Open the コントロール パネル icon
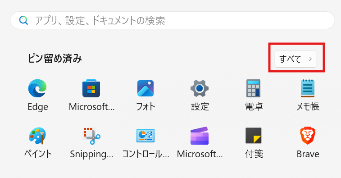Viewport: 341px width, 178px height. coord(145,136)
